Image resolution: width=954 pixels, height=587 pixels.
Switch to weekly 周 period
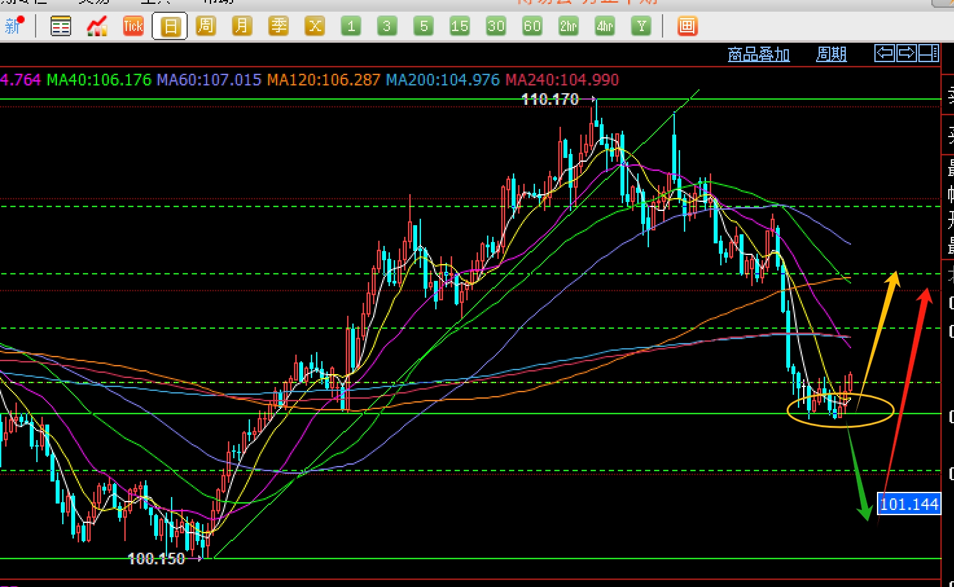[205, 27]
